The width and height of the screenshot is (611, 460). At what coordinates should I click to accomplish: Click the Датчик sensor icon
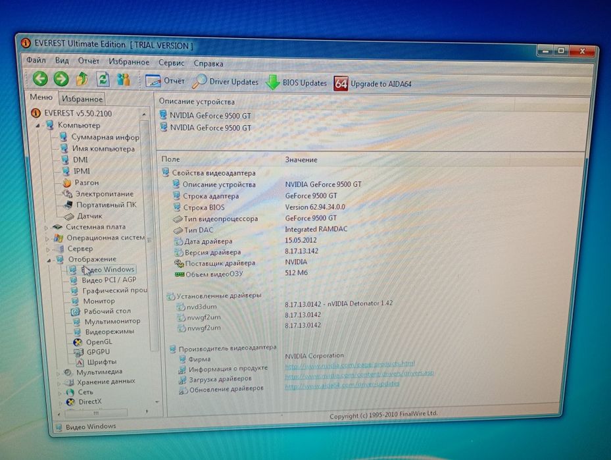tap(69, 216)
